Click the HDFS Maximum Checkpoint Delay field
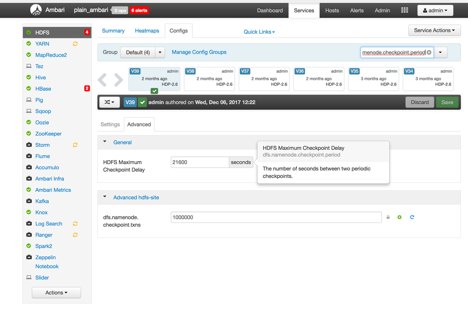Viewport: 468px width, 312px height. point(200,162)
